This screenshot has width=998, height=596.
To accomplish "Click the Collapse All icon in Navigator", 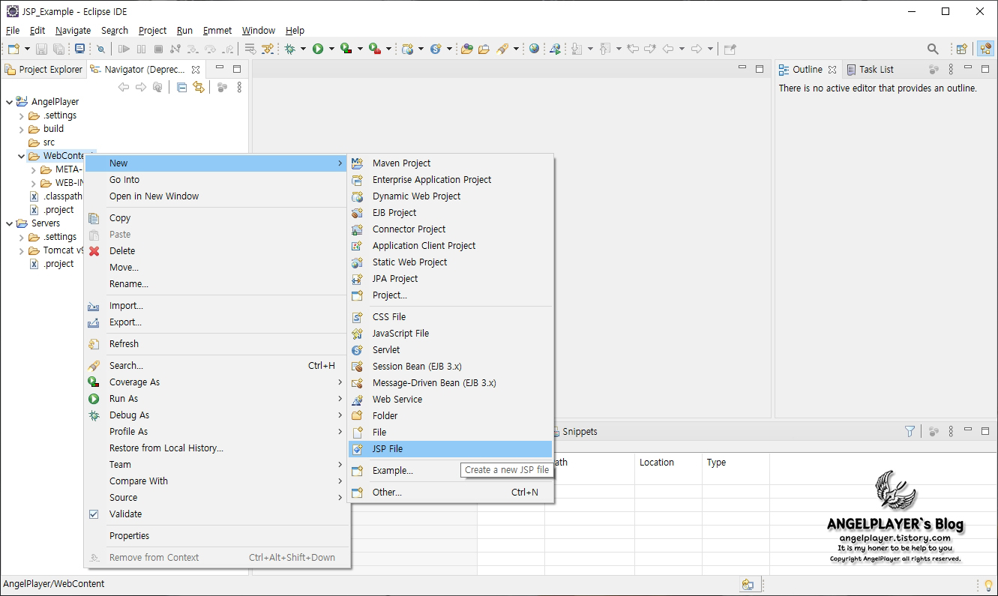I will 182,88.
